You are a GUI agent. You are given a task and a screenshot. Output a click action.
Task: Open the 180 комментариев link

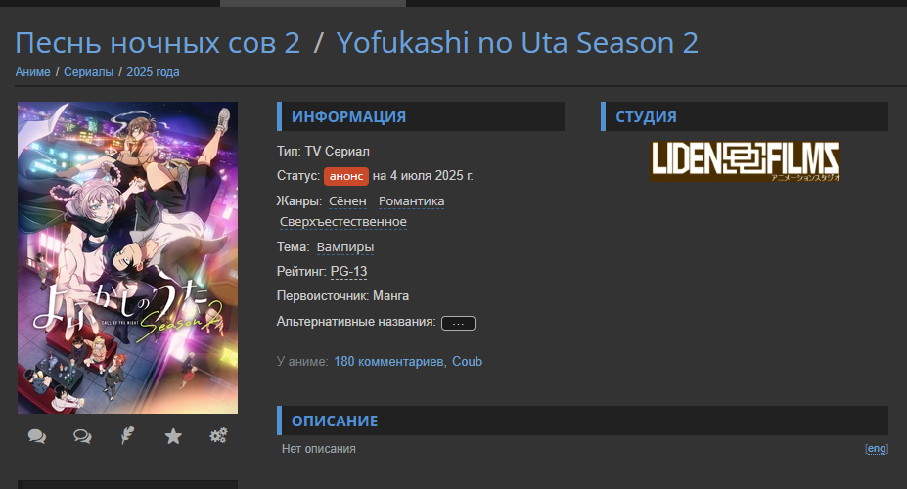[388, 361]
